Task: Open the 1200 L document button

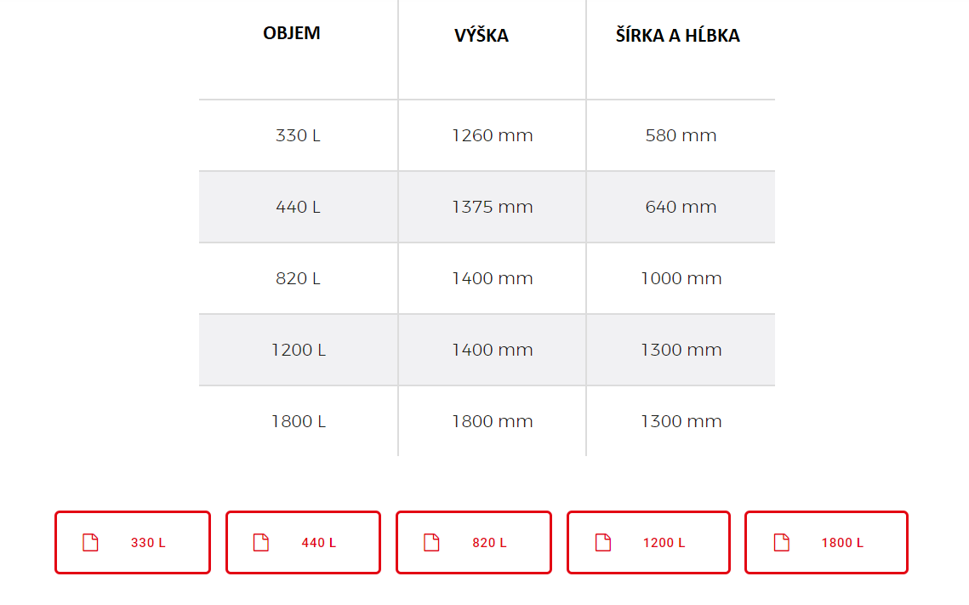Action: [648, 543]
